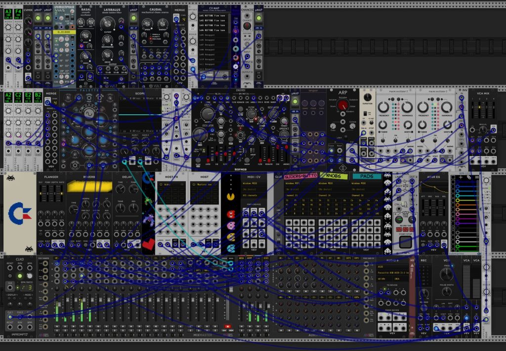Click the sine-wave center button on PALETTE

point(89,114)
